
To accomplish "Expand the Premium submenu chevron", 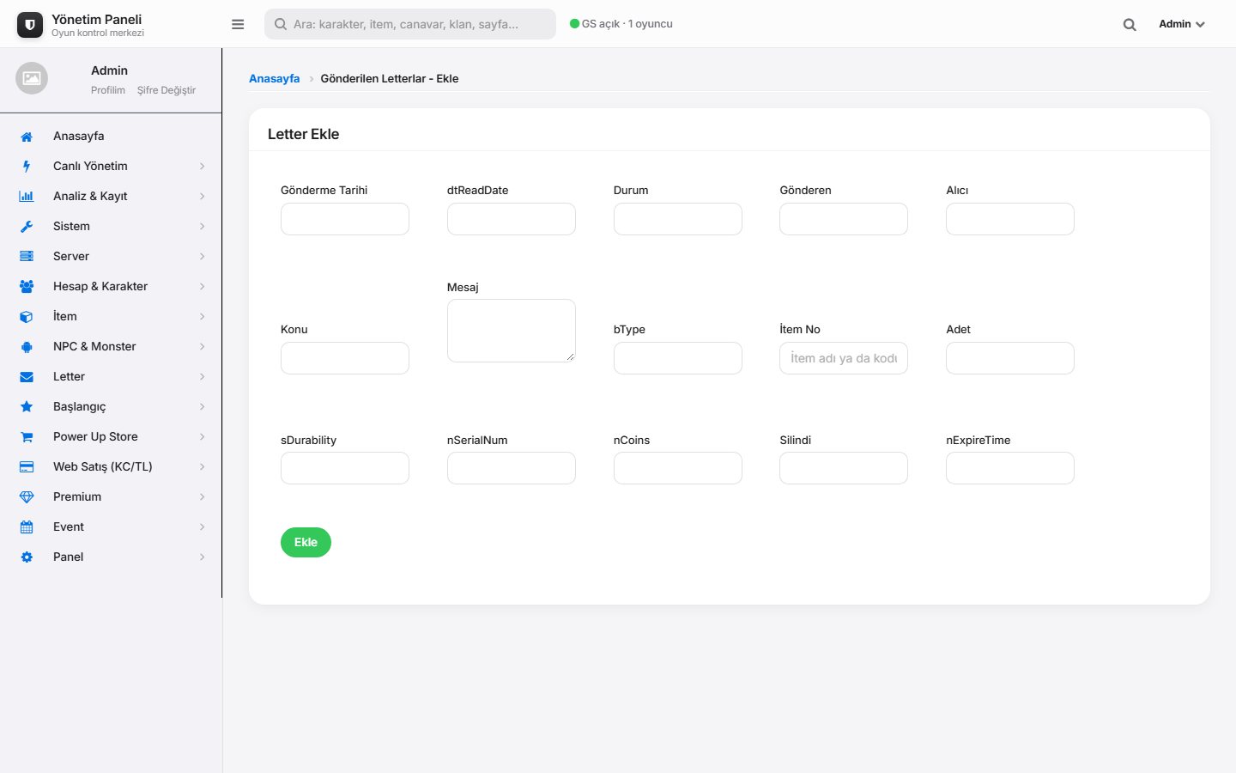I will 203,497.
